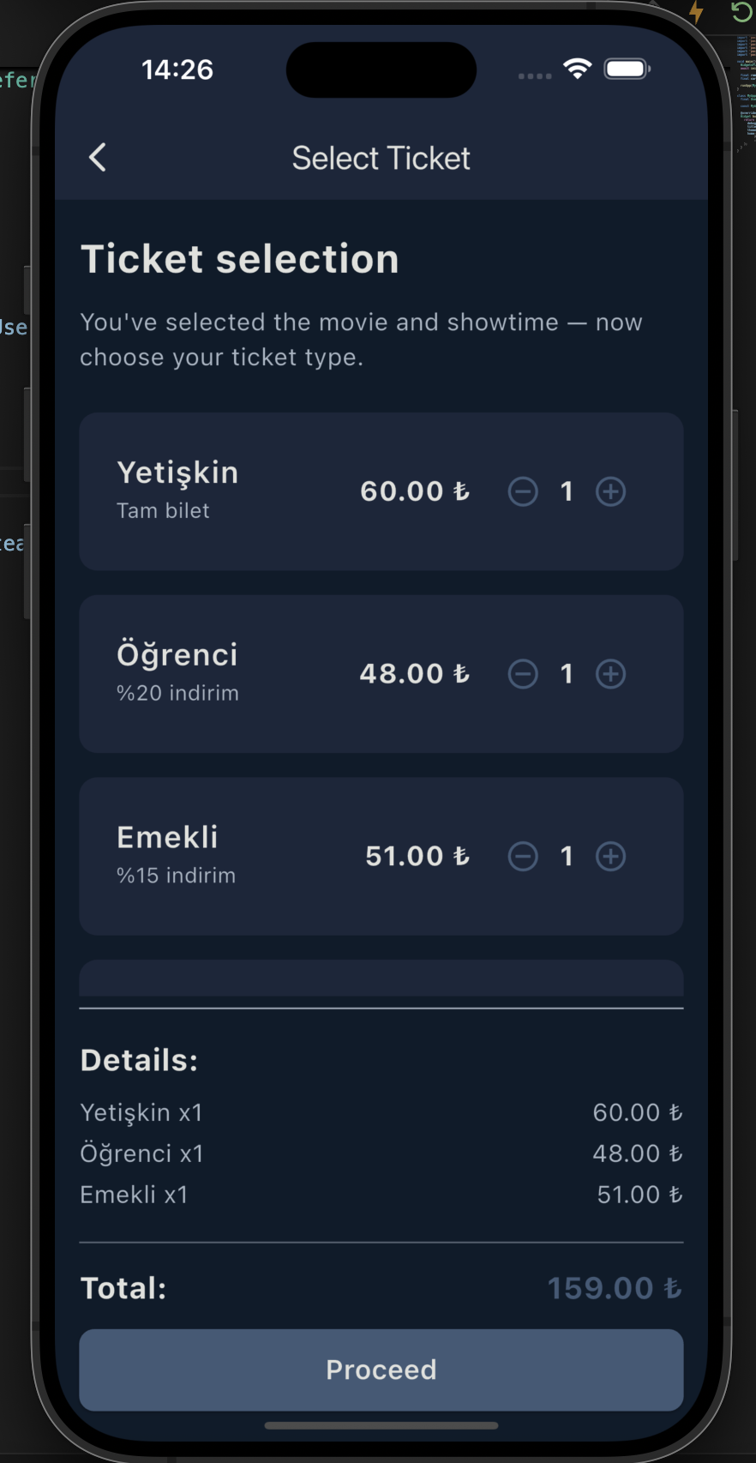
Task: Click the Yetişkin x1 details line
Action: [141, 1112]
